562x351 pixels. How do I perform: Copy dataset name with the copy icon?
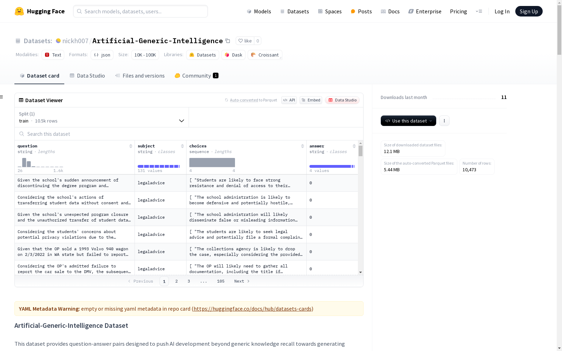[x=228, y=41]
